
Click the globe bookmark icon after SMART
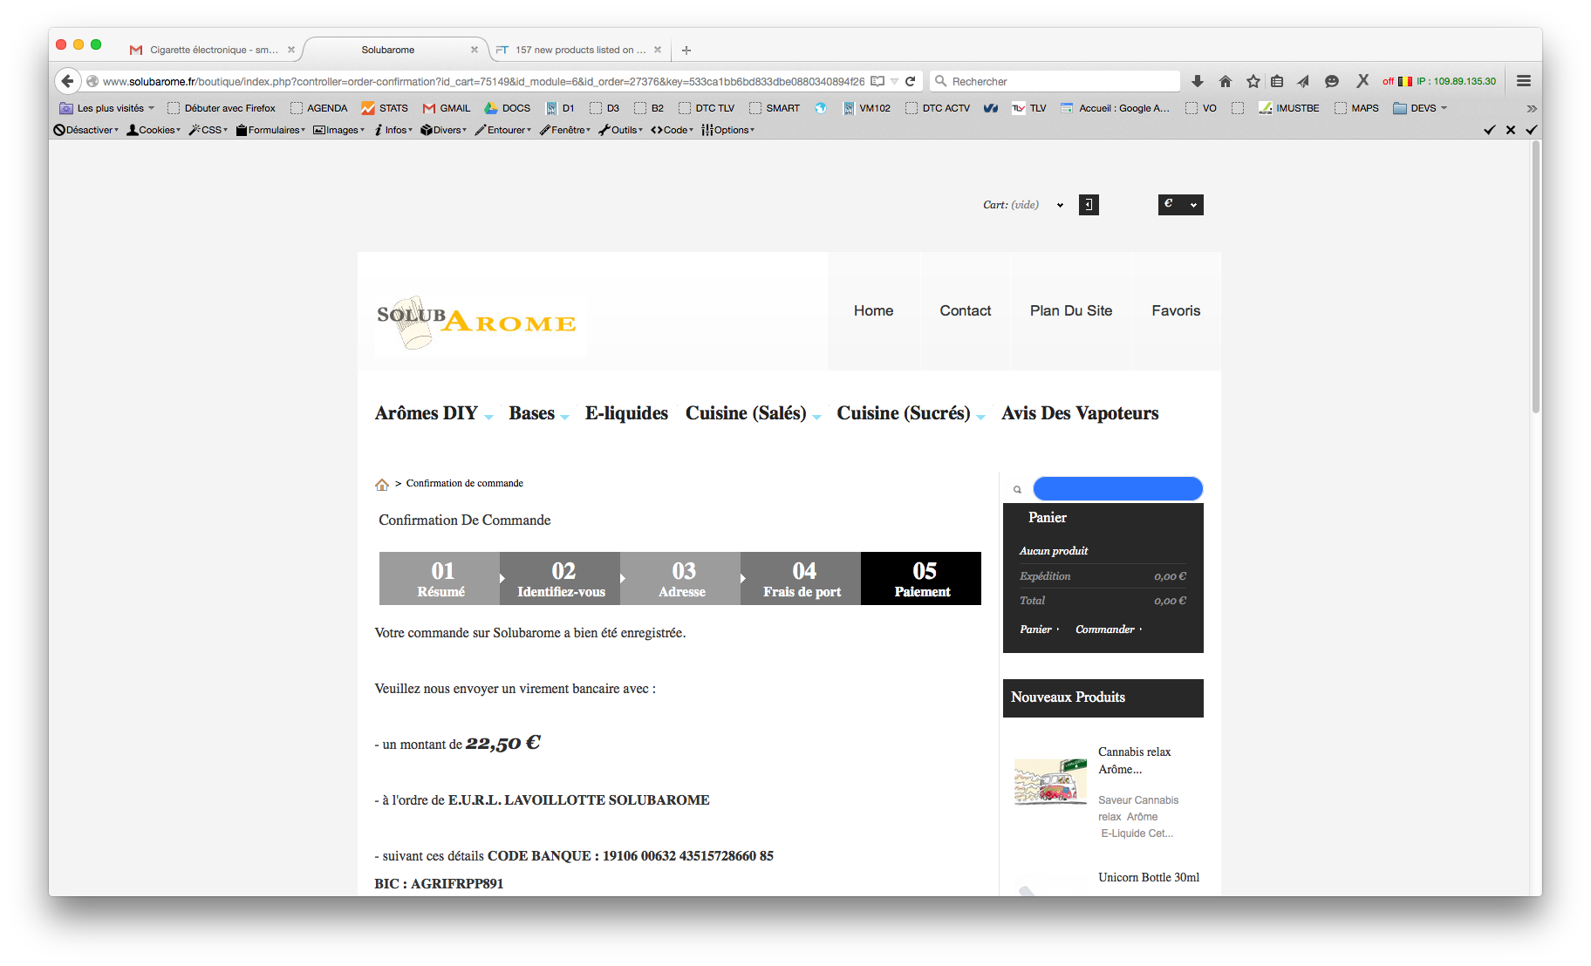(x=820, y=108)
